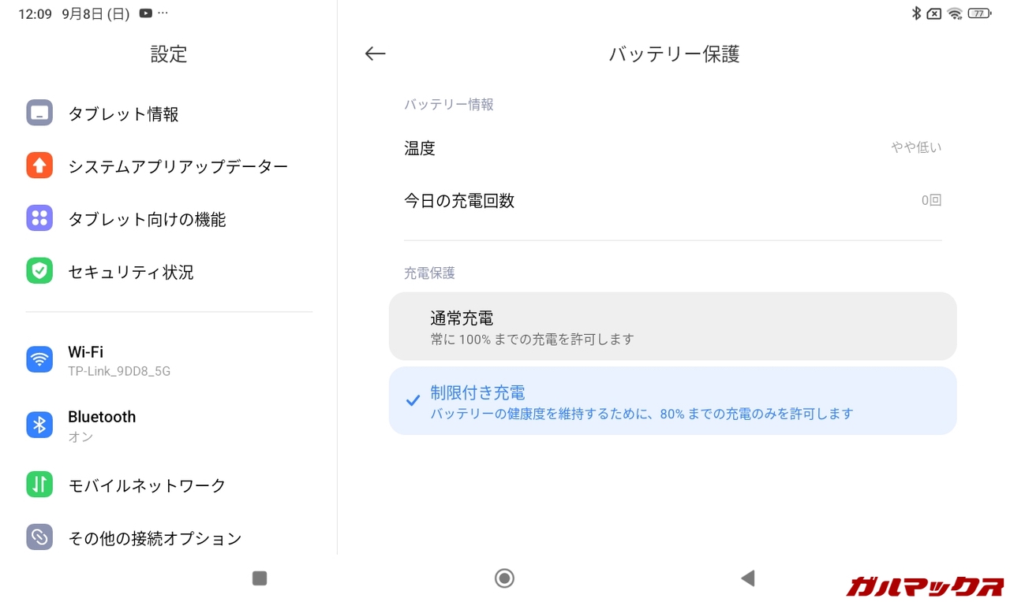
Task: Select 制限付き充電 80% limit option
Action: coord(672,401)
